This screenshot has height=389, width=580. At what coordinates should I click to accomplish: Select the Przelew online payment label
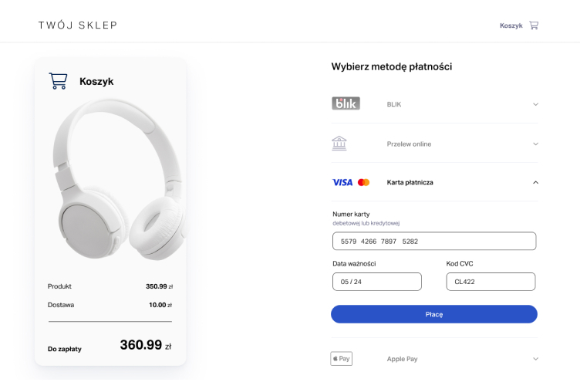[x=409, y=144]
